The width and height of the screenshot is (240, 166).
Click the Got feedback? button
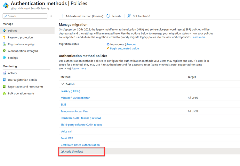click(139, 16)
